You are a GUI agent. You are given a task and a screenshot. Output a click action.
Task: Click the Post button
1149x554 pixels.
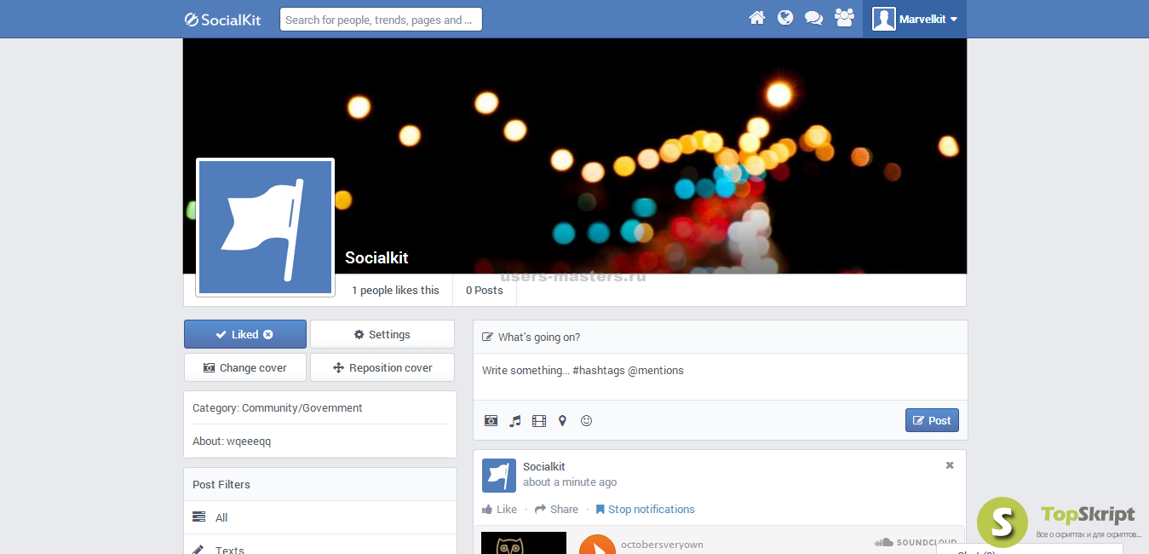(932, 420)
